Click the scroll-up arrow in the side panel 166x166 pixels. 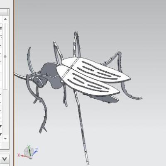[5, 19]
